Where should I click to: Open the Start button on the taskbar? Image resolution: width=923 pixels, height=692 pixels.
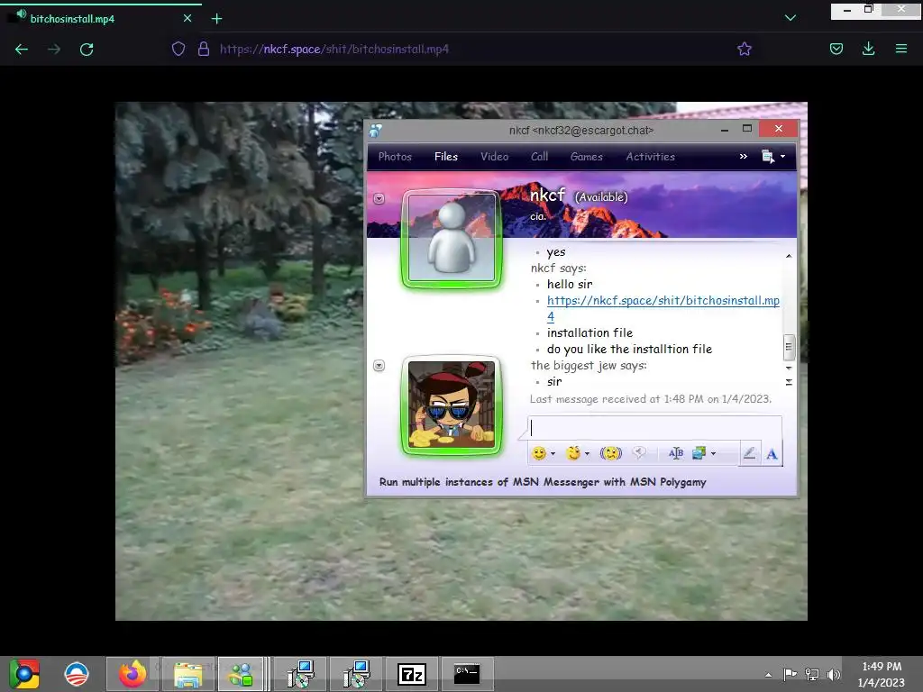(24, 674)
